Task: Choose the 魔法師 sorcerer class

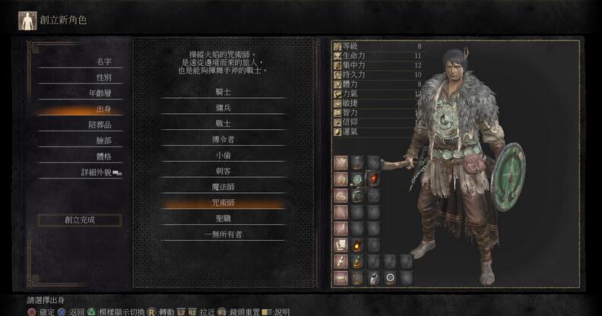Action: (223, 187)
